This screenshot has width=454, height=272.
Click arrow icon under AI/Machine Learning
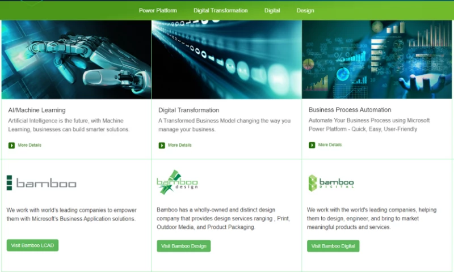(x=11, y=146)
